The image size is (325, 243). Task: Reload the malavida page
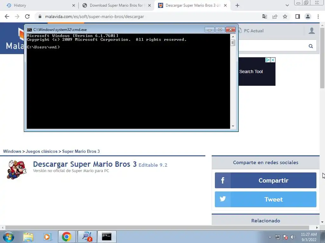[27, 16]
